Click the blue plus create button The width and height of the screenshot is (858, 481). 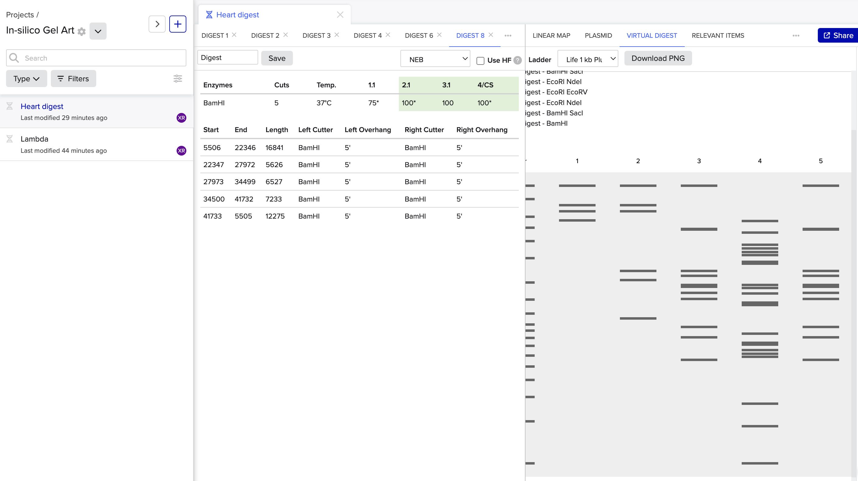178,24
